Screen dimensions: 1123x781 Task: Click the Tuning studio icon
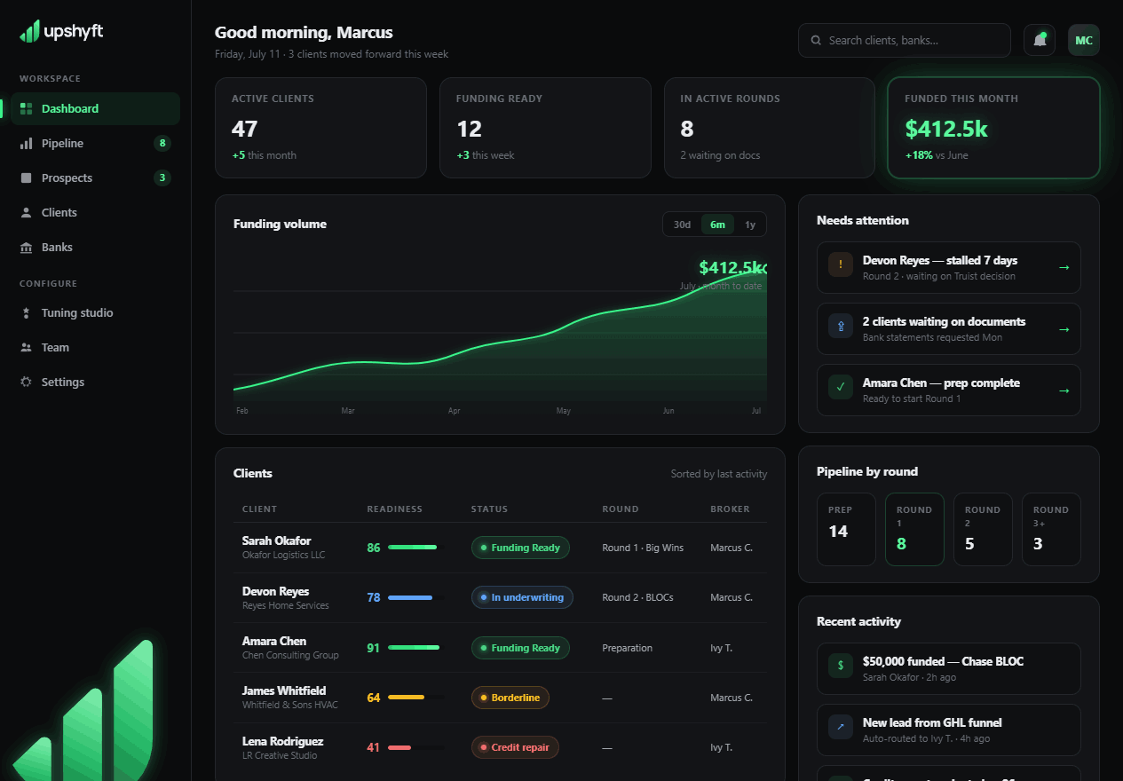point(26,312)
